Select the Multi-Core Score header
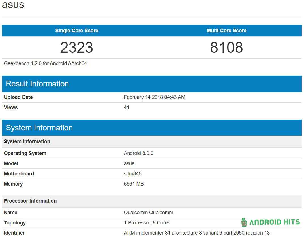 tap(227, 31)
